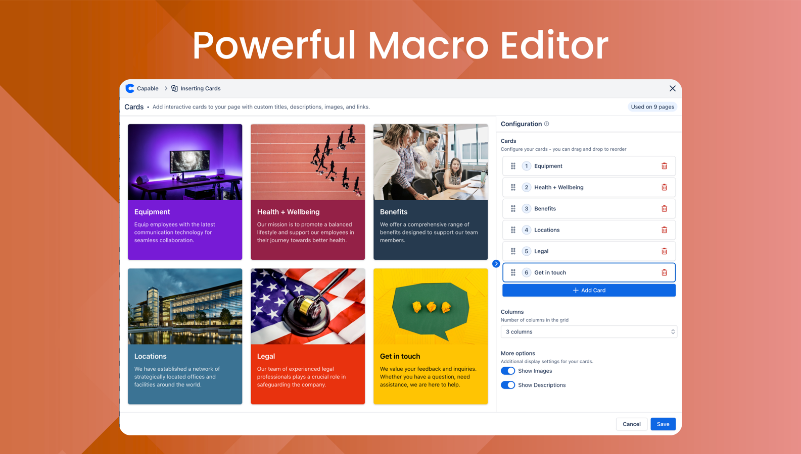Expand the Health + Wellbeing card row
801x454 pixels.
coord(589,187)
